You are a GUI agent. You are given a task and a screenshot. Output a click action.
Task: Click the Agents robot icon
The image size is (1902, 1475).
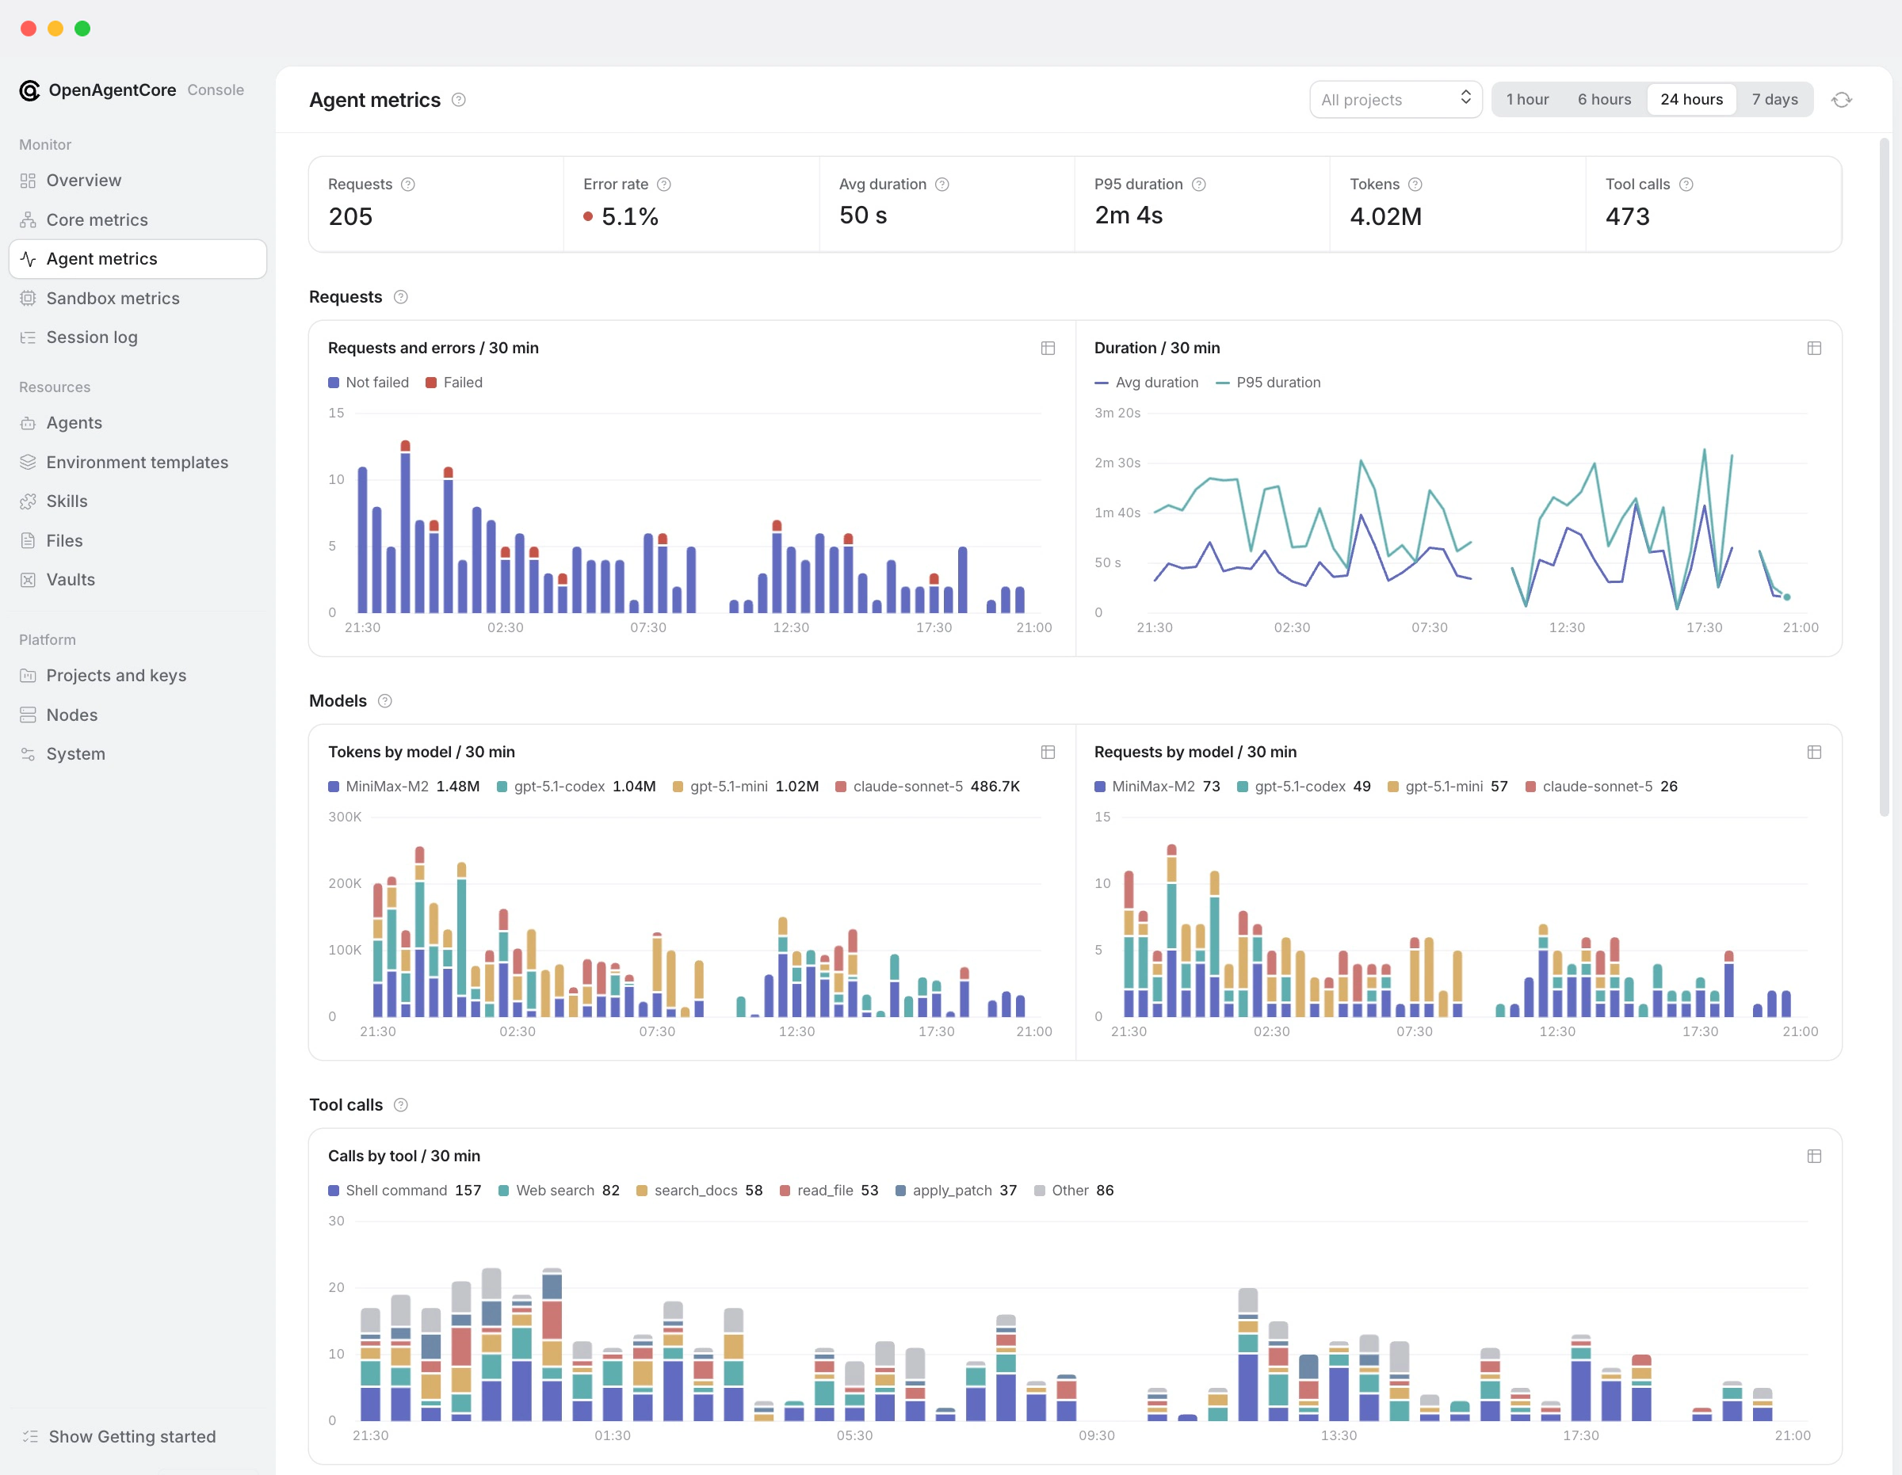click(x=28, y=423)
